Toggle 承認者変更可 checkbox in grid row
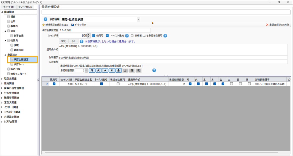293x156 pixels. click(118, 84)
